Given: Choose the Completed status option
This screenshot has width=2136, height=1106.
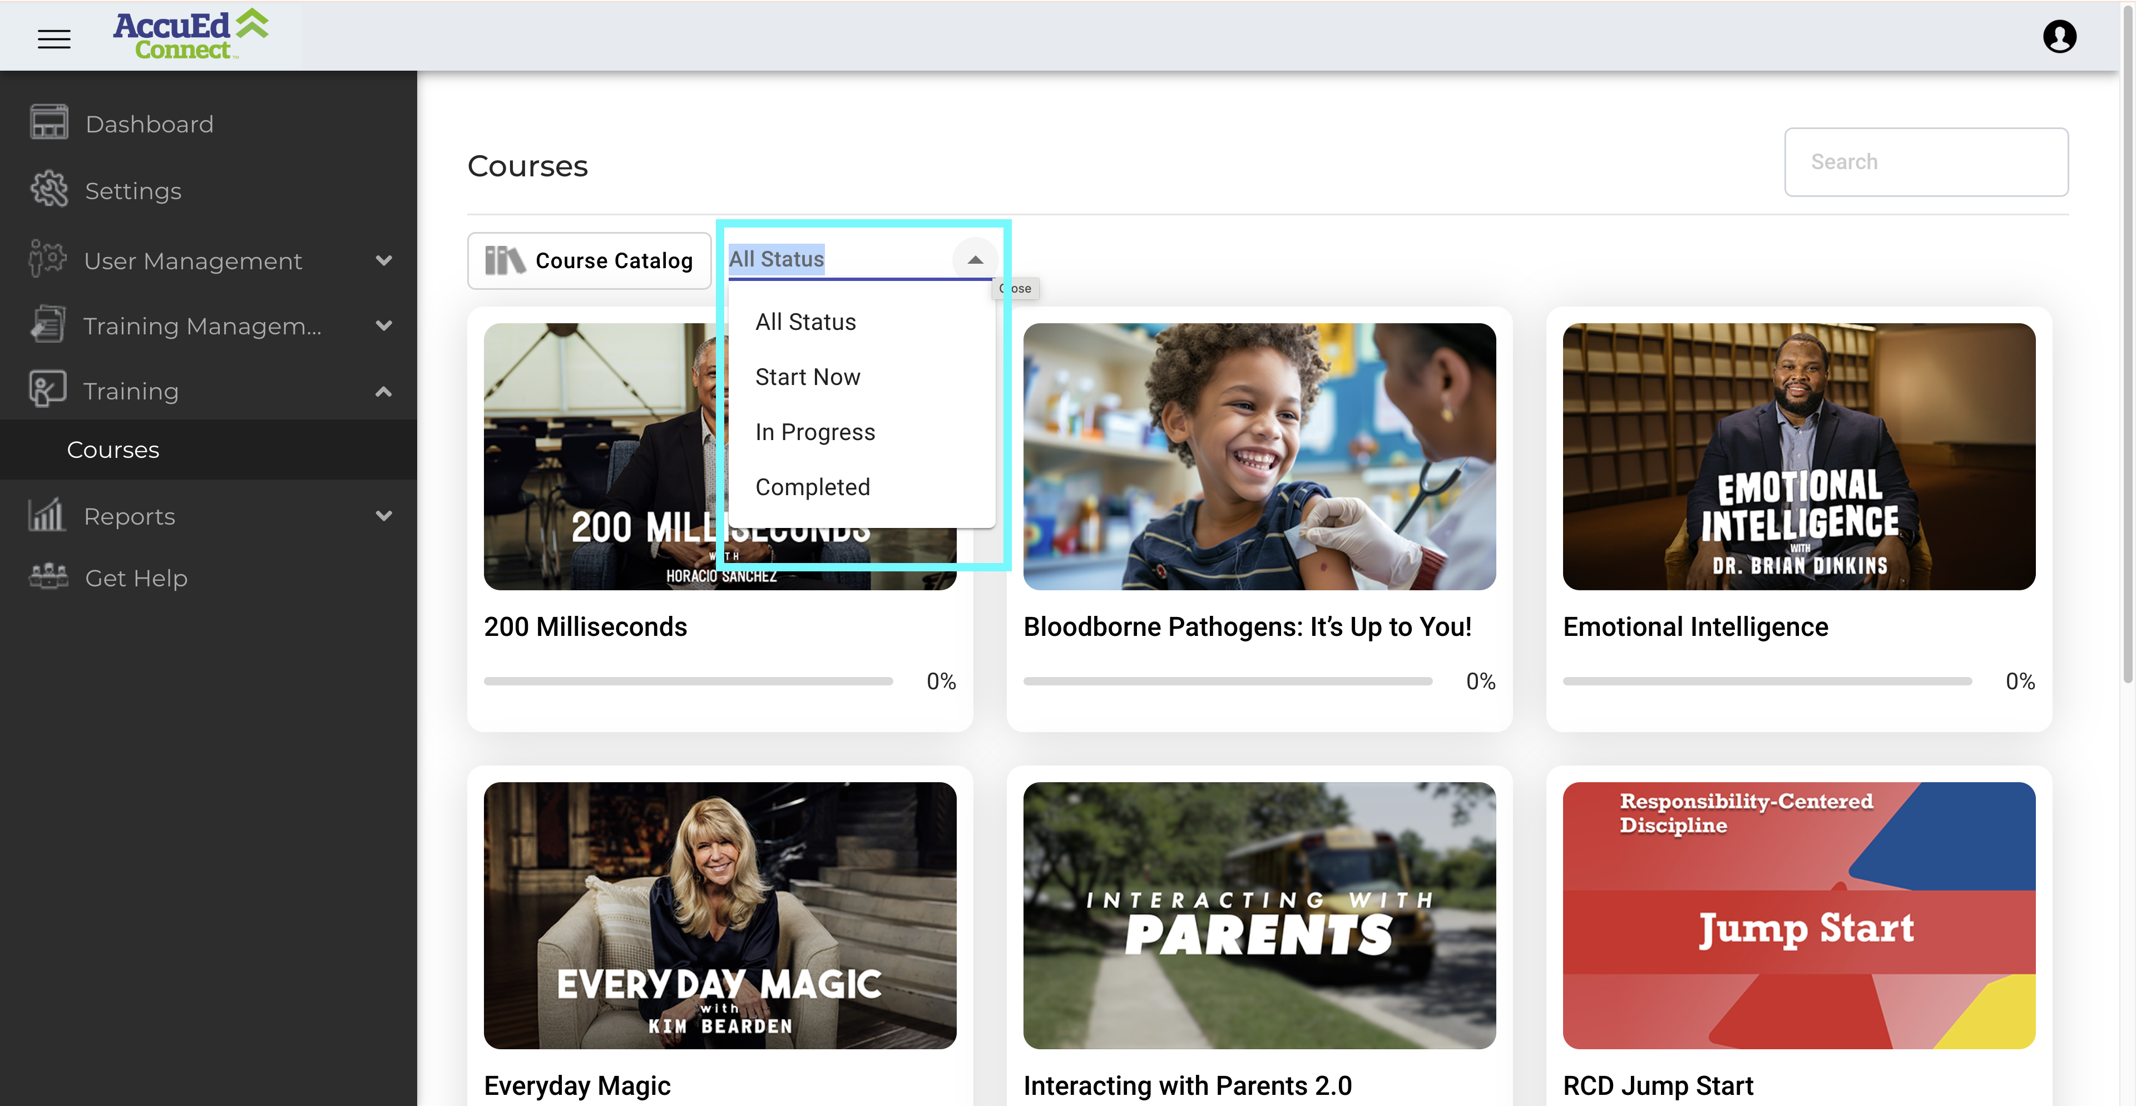Looking at the screenshot, I should (812, 487).
